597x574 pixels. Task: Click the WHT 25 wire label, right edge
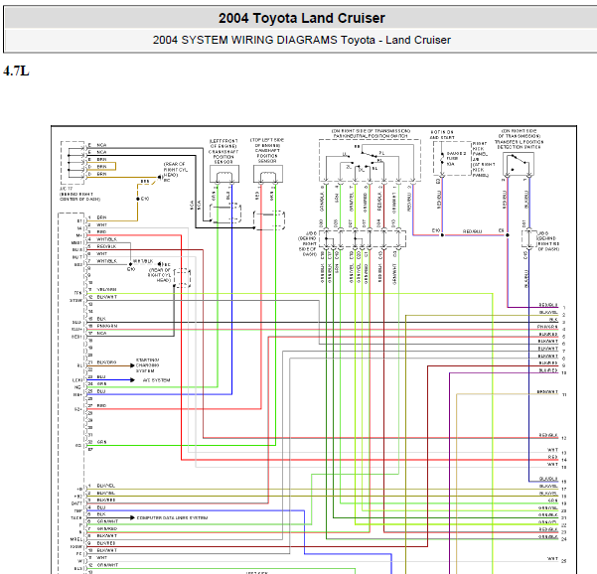(x=553, y=559)
